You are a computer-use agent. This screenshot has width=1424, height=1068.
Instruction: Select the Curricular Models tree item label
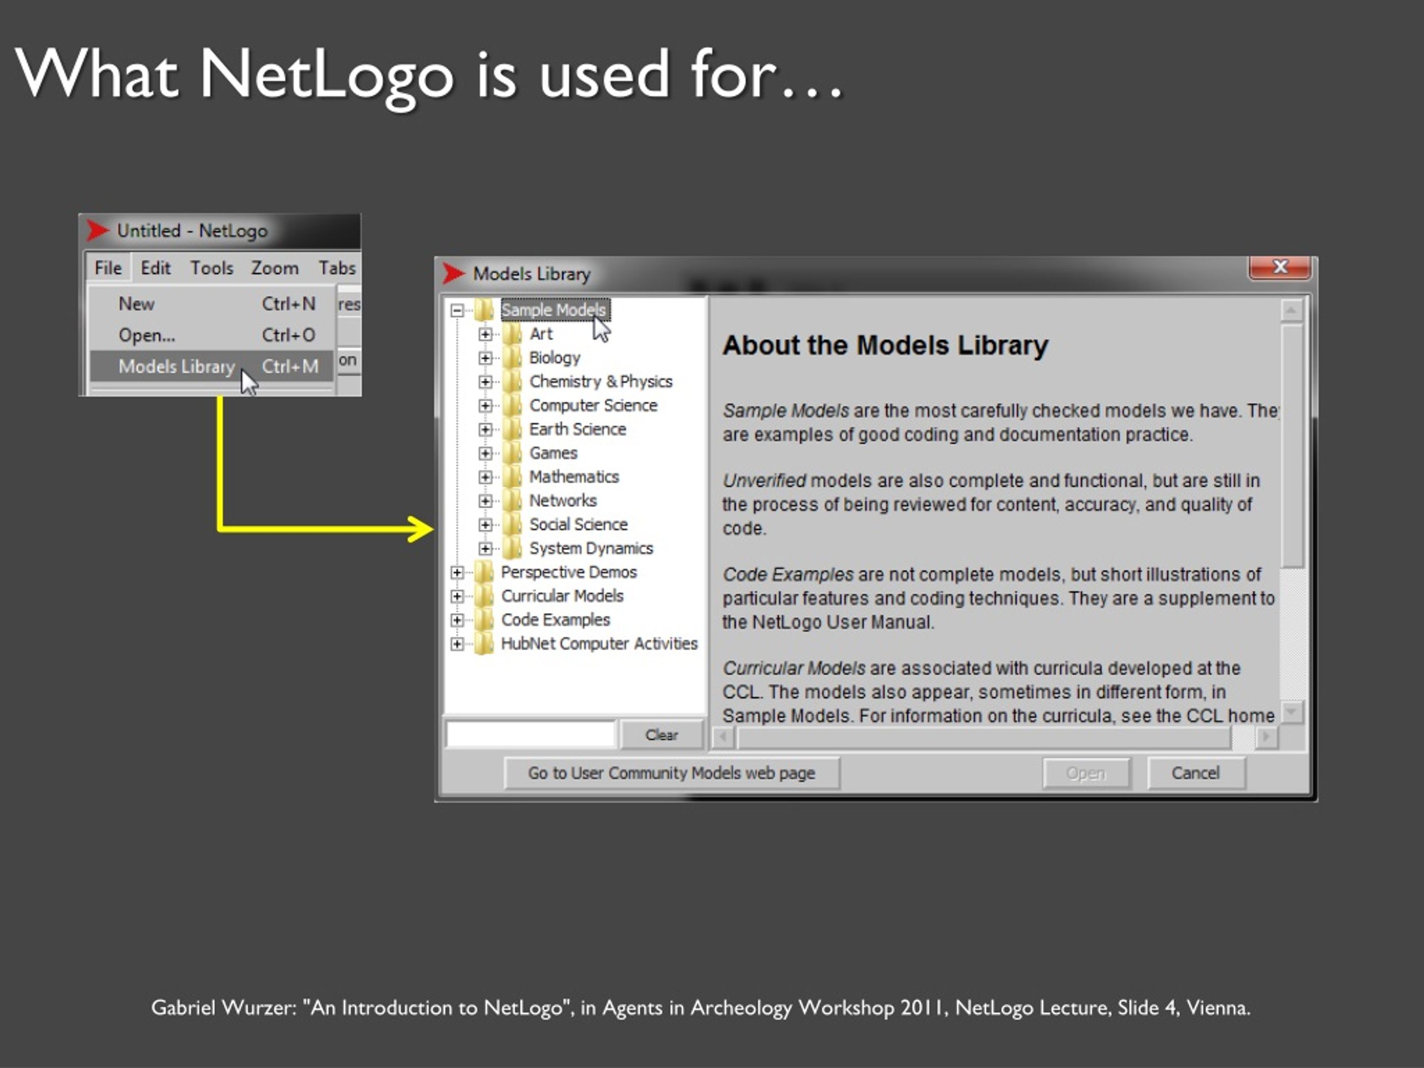[x=562, y=596]
